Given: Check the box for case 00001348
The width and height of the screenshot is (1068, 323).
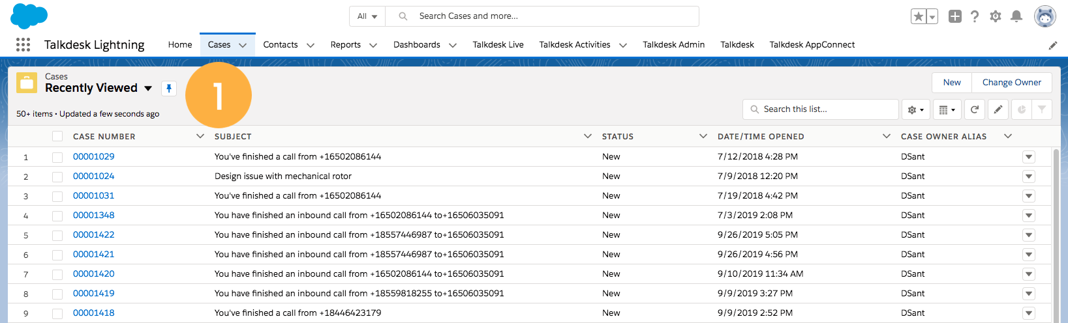Looking at the screenshot, I should coord(57,216).
